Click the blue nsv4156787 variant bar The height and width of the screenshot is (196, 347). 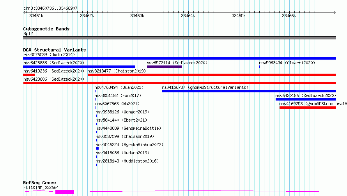[x=249, y=91]
